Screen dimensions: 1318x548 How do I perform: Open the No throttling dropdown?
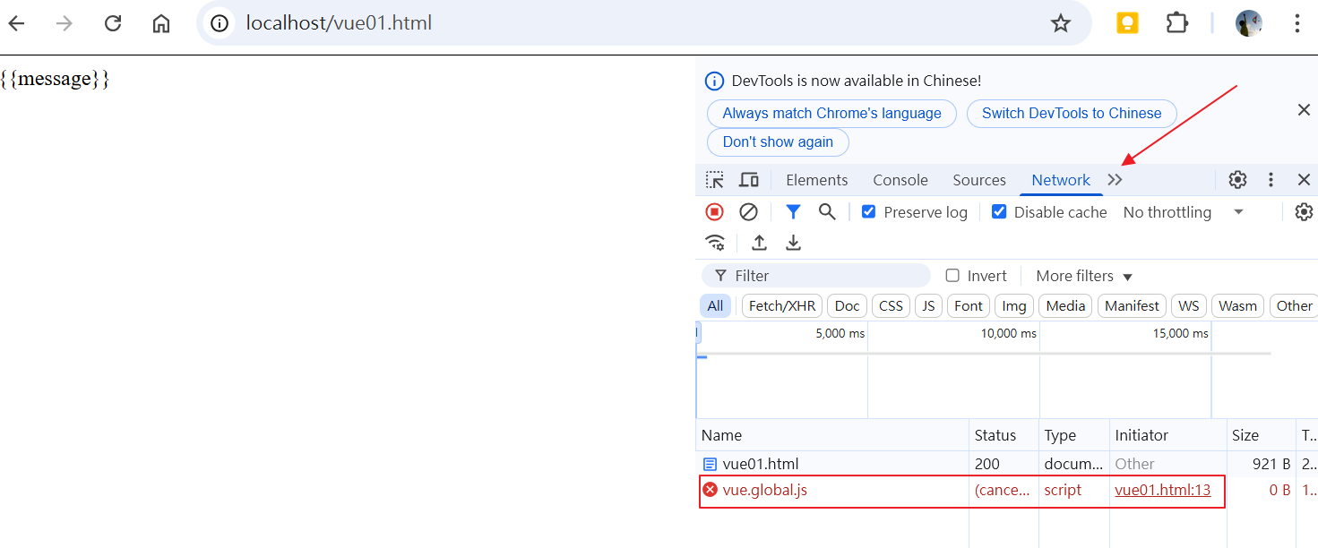pyautogui.click(x=1183, y=212)
